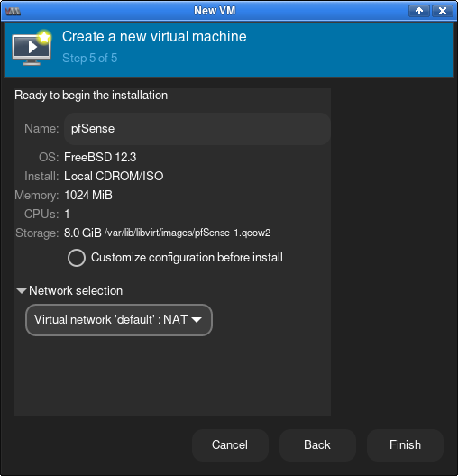458x476 pixels.
Task: Open the Virtual network 'default' : NAT dropdown
Action: coord(119,320)
